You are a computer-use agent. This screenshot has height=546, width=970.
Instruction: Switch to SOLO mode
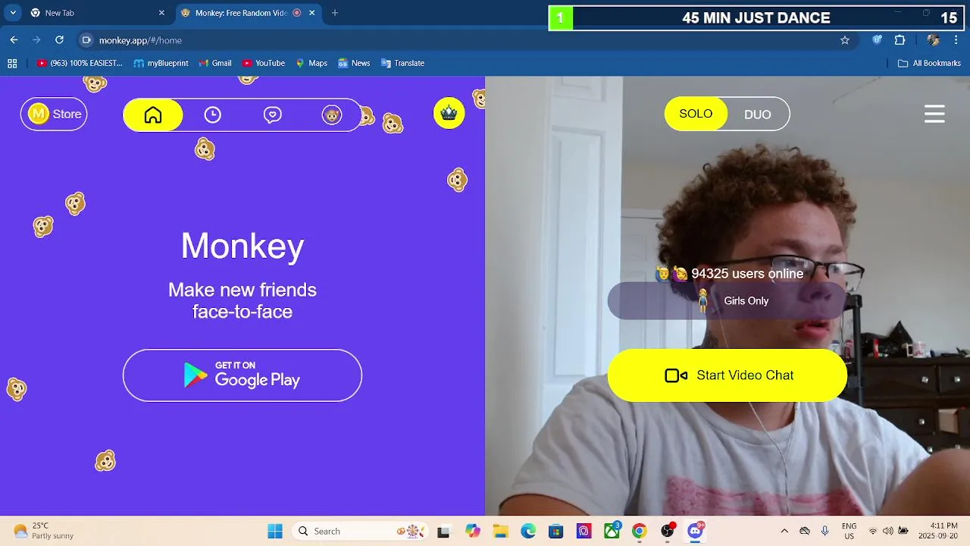pos(696,115)
